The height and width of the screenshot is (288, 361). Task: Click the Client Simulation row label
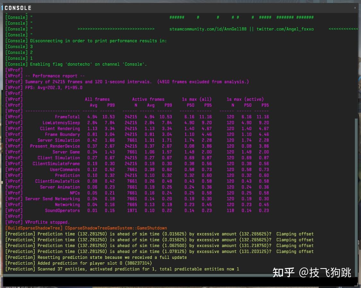coord(59,158)
